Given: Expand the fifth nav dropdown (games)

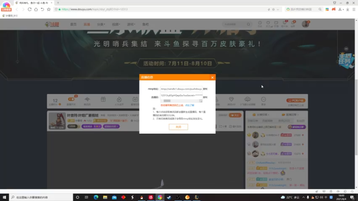Looking at the screenshot, I should point(131,25).
